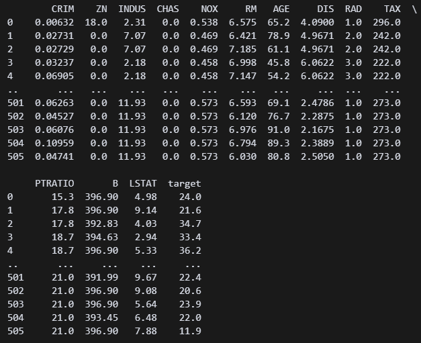Click the line continuation backslash
Viewport: 421px width, 343px height.
click(x=414, y=9)
